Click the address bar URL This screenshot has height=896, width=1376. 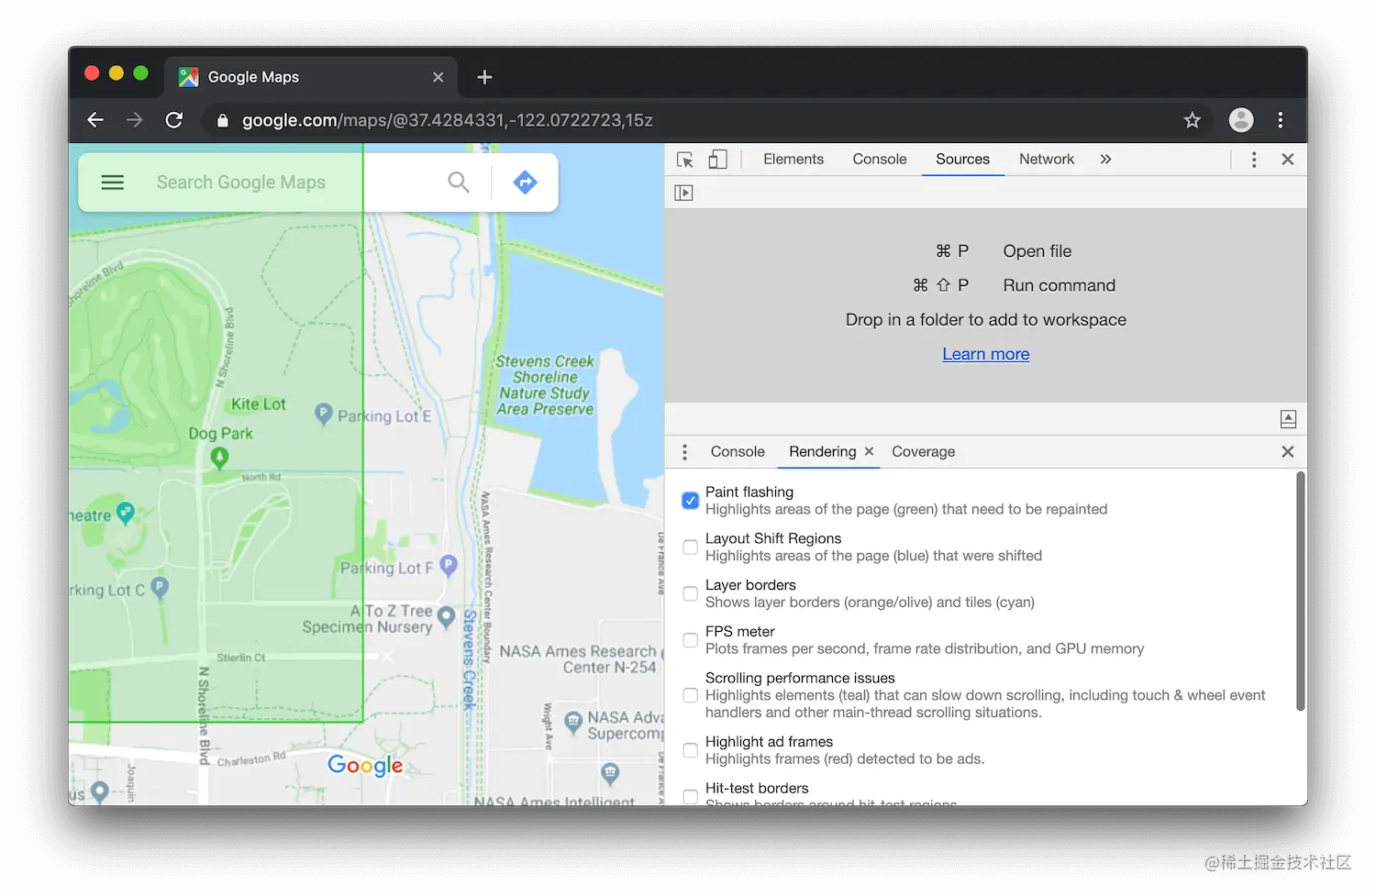pyautogui.click(x=448, y=120)
